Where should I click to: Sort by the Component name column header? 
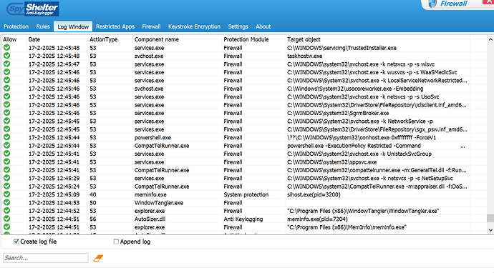pyautogui.click(x=157, y=39)
